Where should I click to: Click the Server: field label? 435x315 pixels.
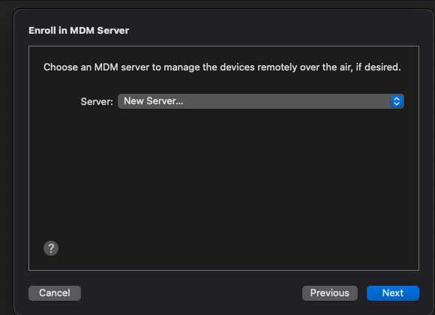(x=97, y=101)
